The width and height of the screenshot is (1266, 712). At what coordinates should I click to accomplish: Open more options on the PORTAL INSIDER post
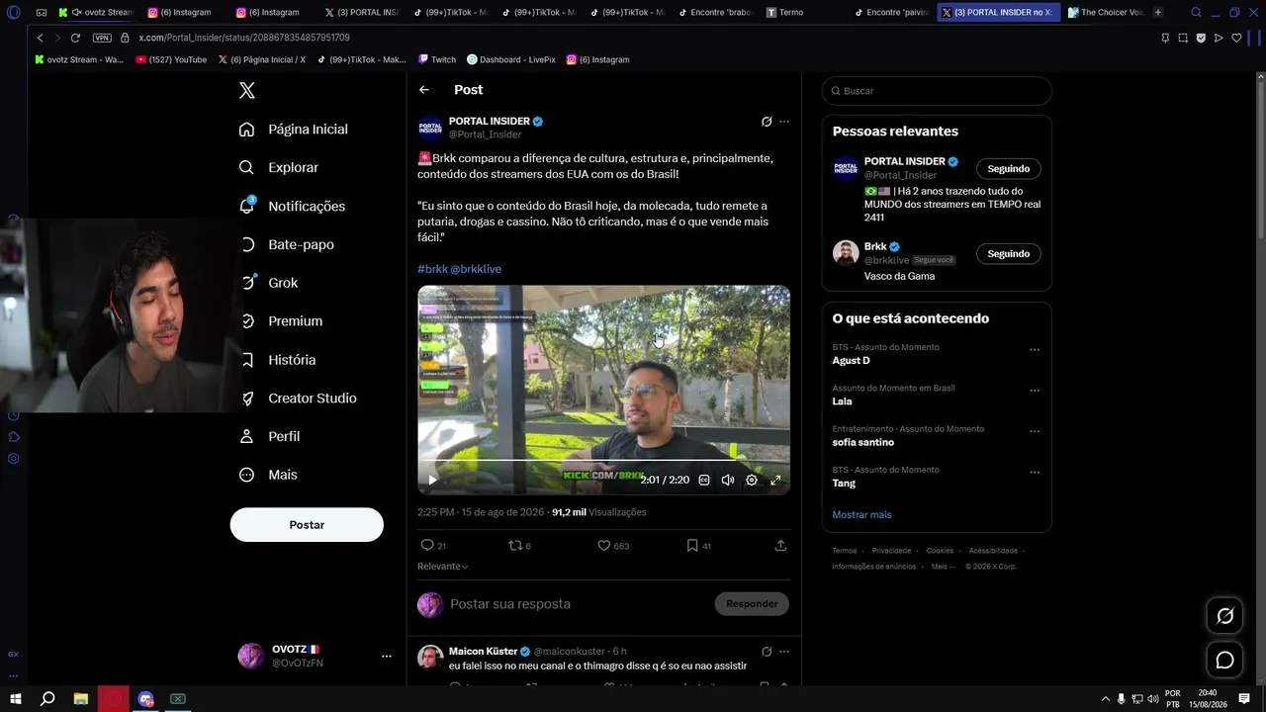[784, 122]
